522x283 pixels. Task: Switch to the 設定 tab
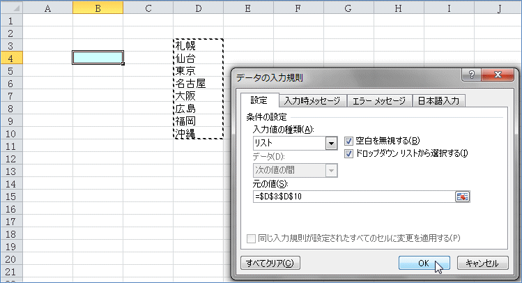(x=259, y=100)
